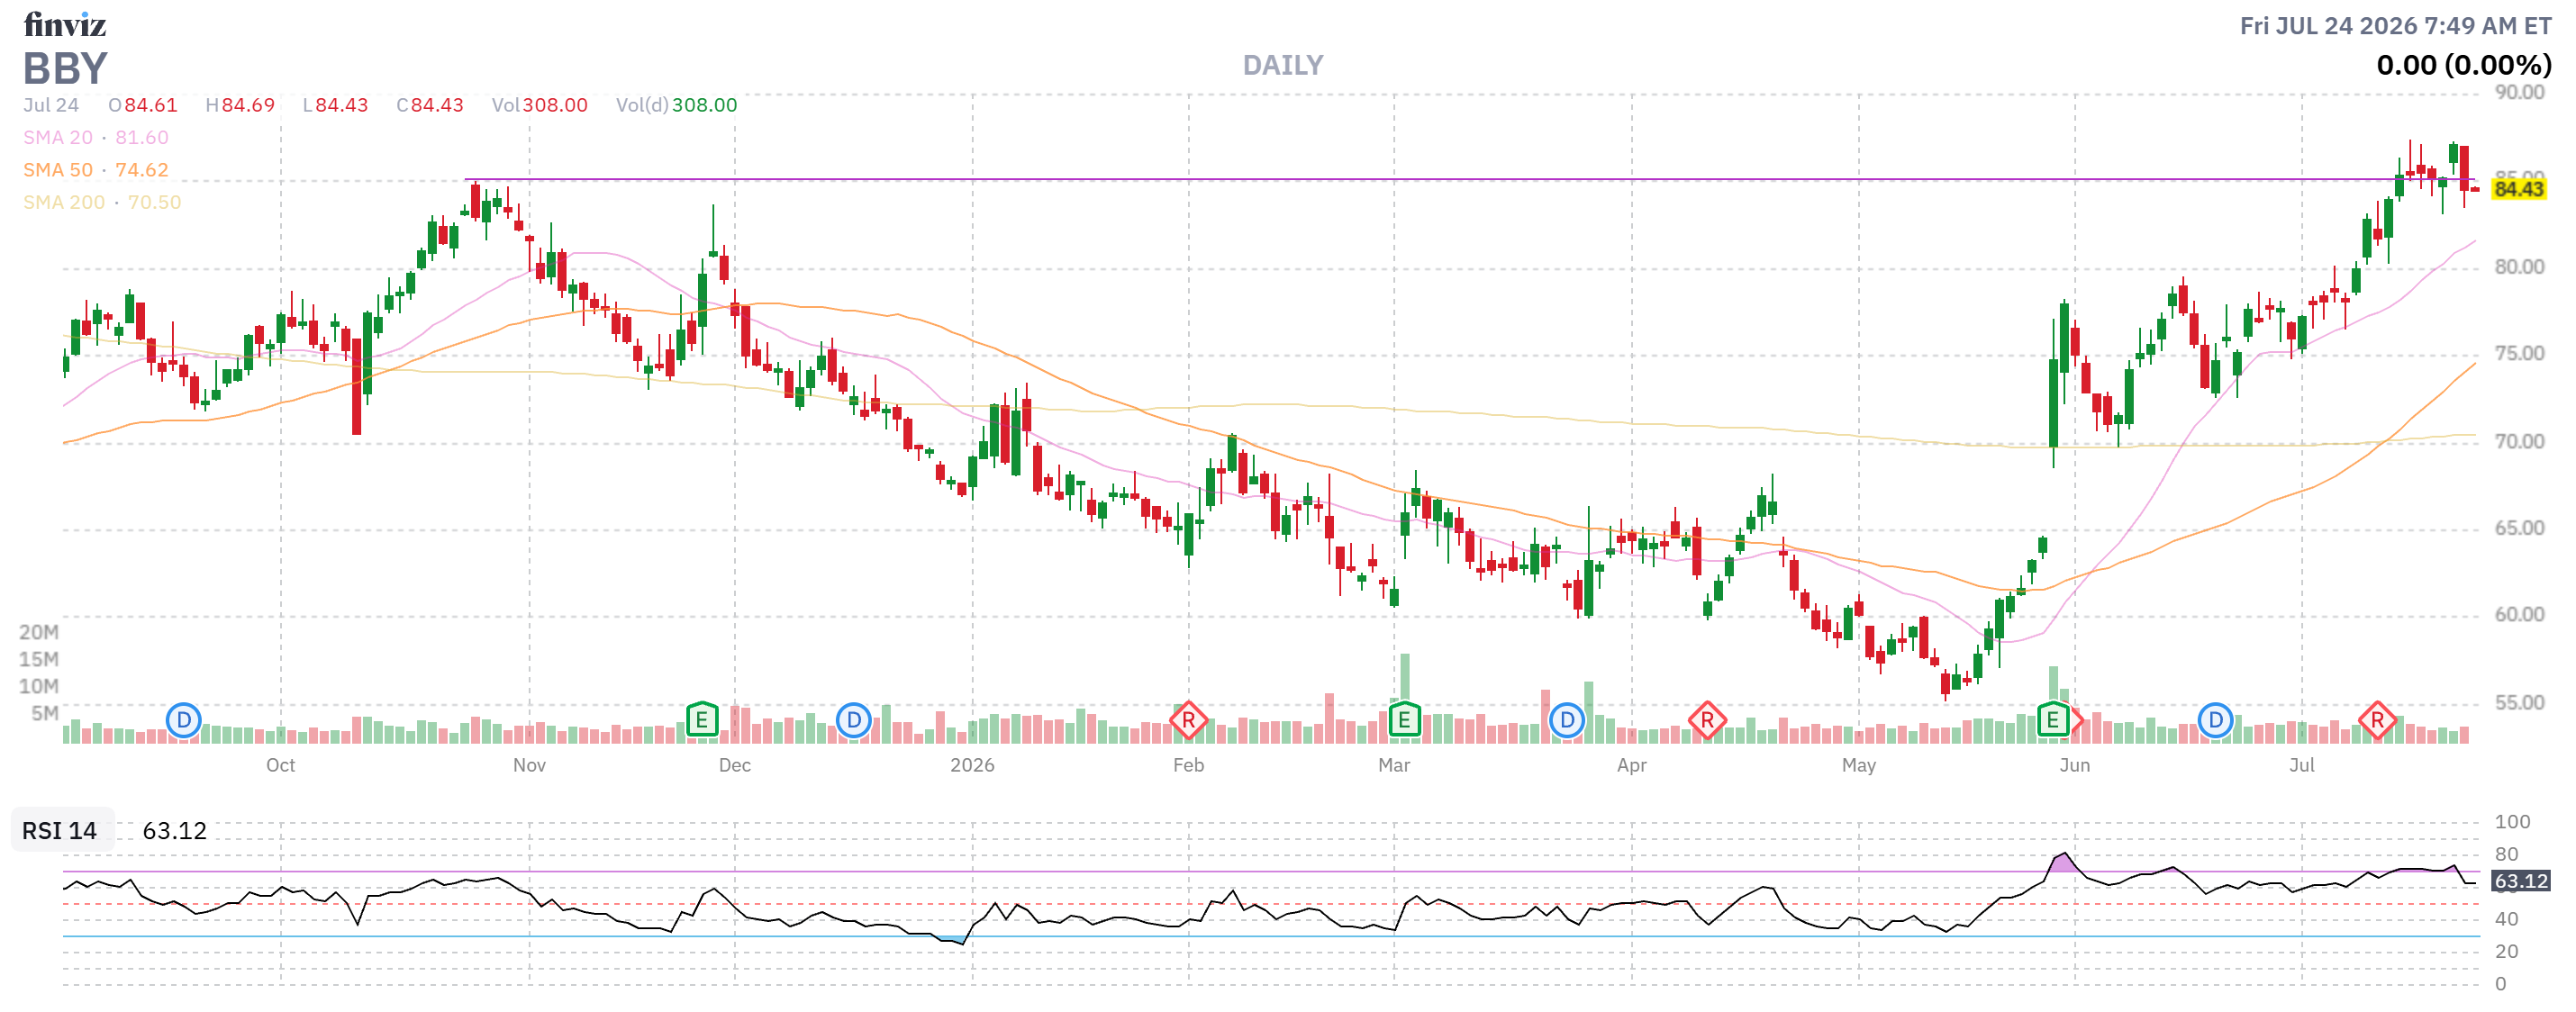Click the March earnings E marker
Image resolution: width=2576 pixels, height=1012 pixels.
click(1404, 720)
